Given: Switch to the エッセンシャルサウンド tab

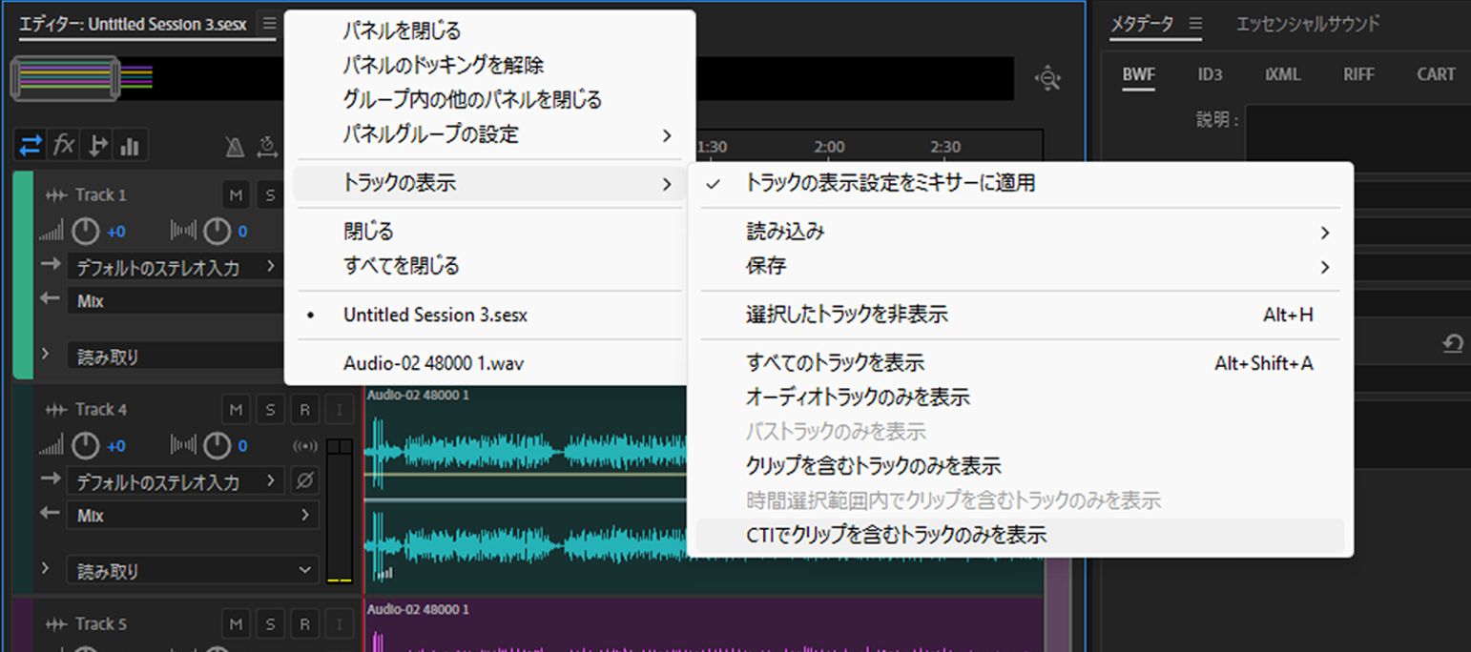Looking at the screenshot, I should (1307, 25).
